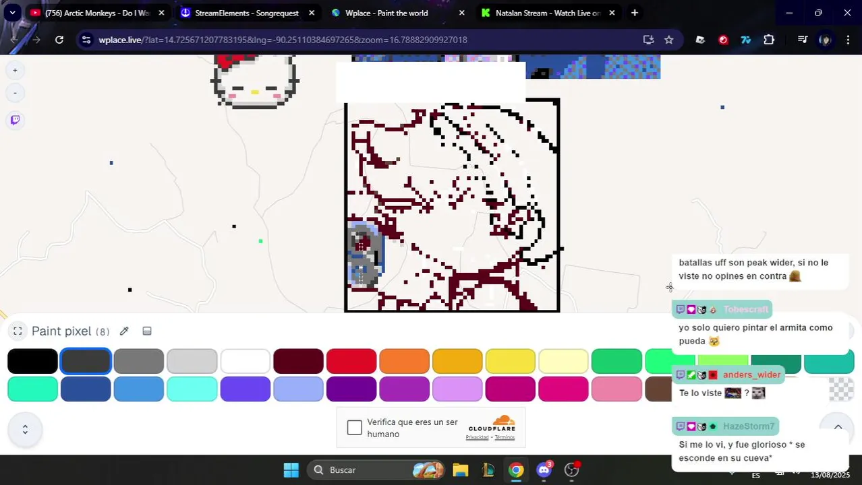862x485 pixels.
Task: Close the StreamElements Songrequest tab
Action: pos(311,13)
